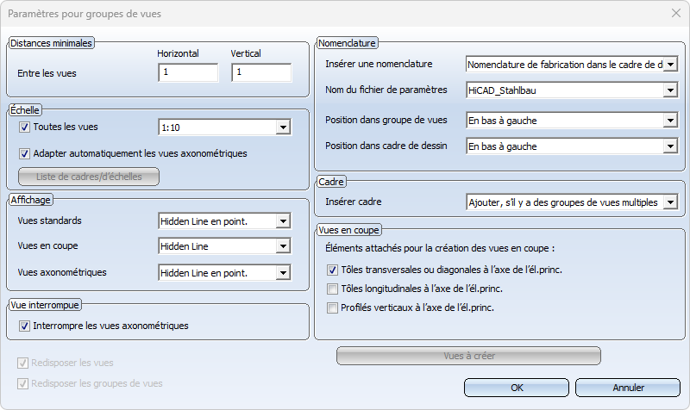The width and height of the screenshot is (690, 410).
Task: Open Insérer une nomenclature dropdown
Action: click(x=670, y=64)
